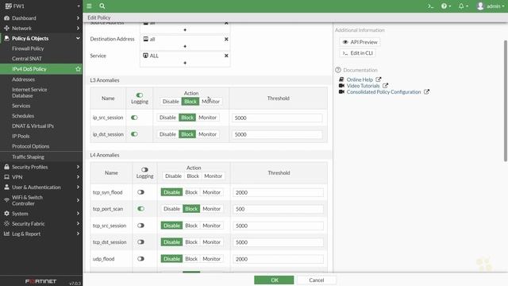Open the help question mark menu
The width and height of the screenshot is (508, 286).
(446, 6)
